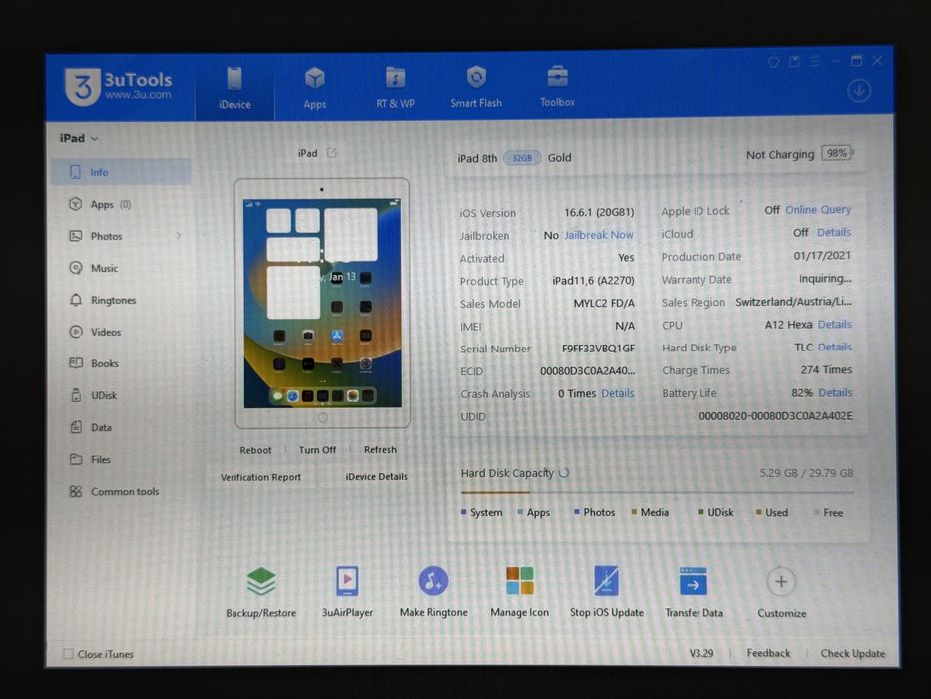Click the V3.29 version text

coord(701,653)
